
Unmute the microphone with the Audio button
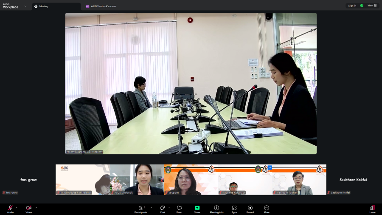pos(10,208)
